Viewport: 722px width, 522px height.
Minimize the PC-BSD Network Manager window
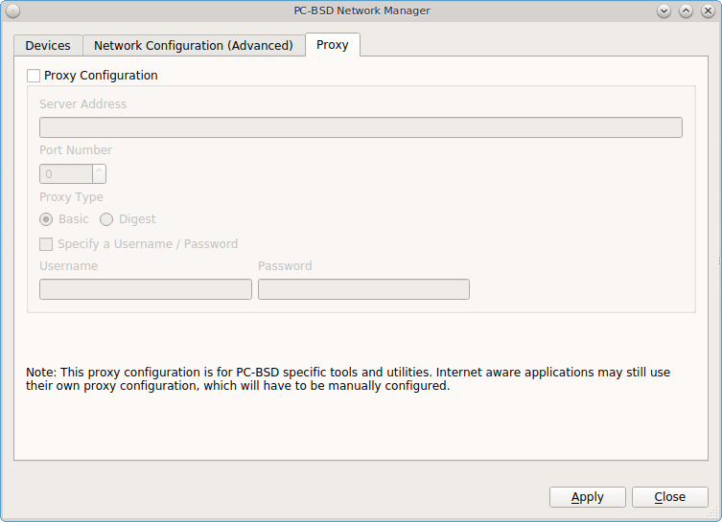coord(664,11)
